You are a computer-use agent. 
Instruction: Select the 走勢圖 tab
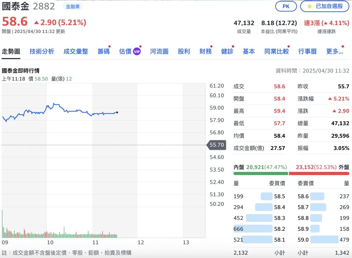click(11, 52)
